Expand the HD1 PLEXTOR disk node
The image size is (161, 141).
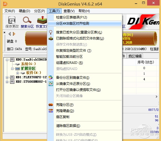7,77
